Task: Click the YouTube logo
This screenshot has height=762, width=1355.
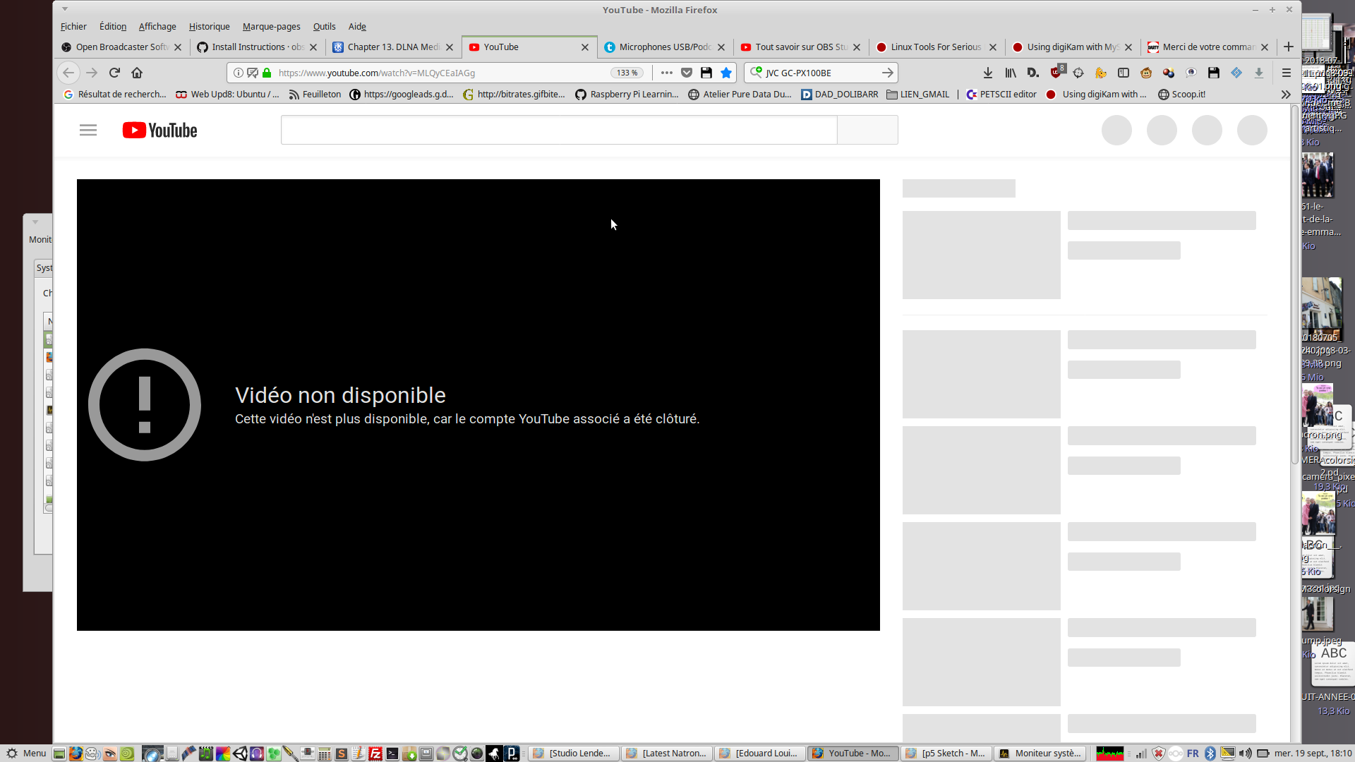Action: pos(160,131)
